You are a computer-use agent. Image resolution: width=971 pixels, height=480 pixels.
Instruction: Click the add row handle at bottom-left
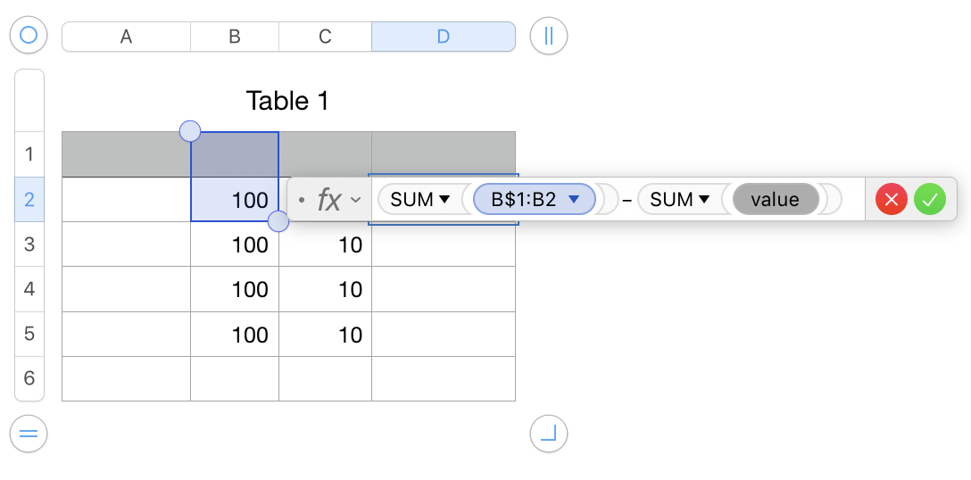coord(28,434)
